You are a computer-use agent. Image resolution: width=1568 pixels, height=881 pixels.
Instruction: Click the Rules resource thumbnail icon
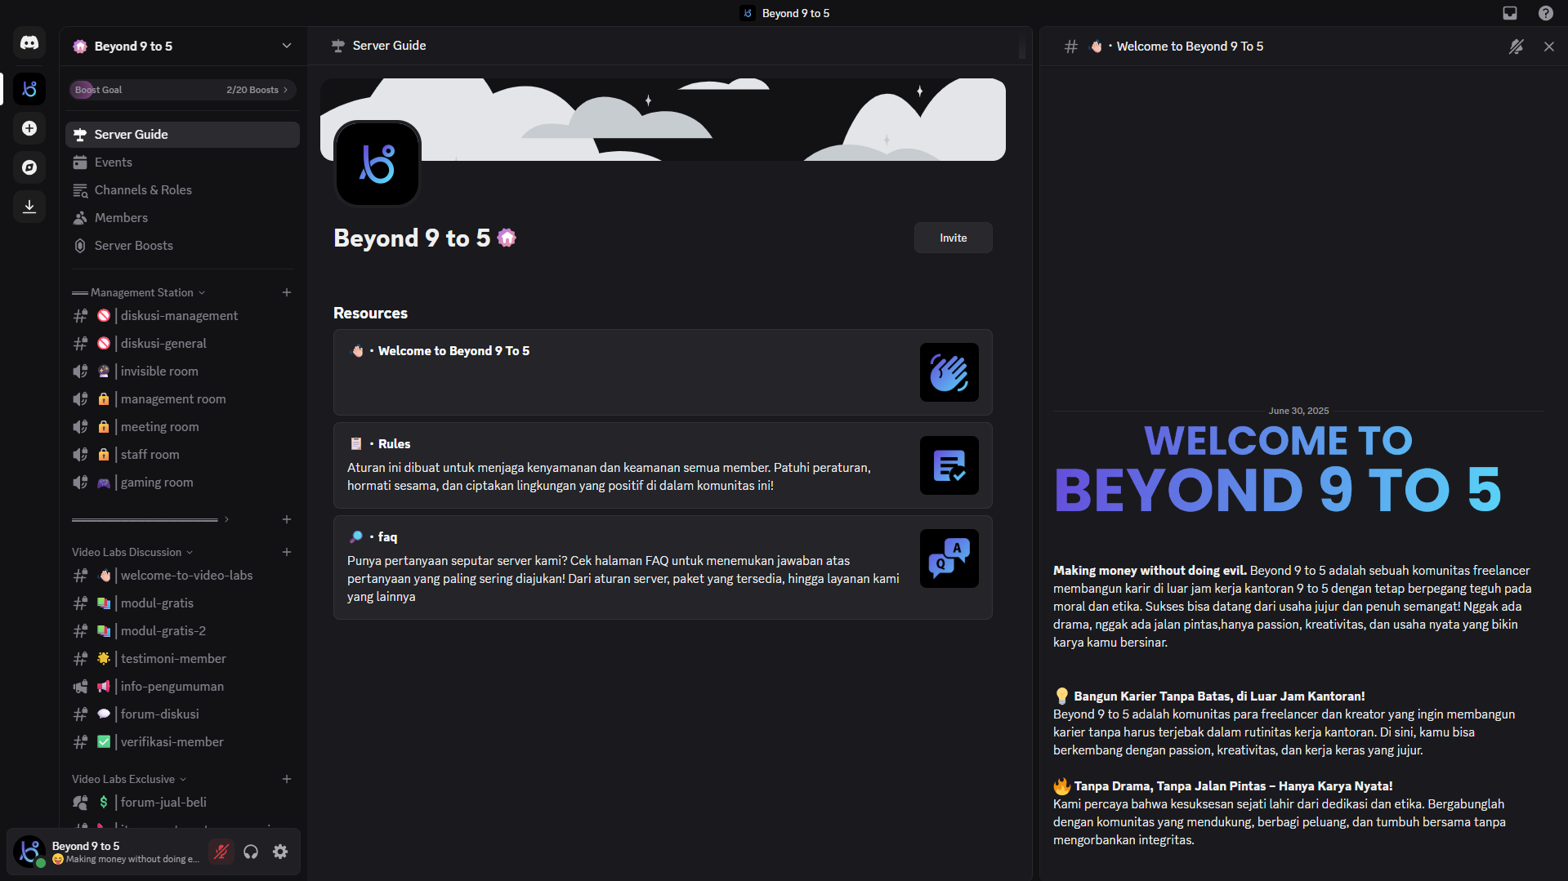point(949,465)
